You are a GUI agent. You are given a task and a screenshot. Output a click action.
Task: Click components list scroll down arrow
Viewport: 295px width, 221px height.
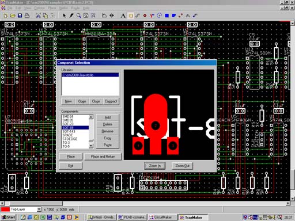91,146
